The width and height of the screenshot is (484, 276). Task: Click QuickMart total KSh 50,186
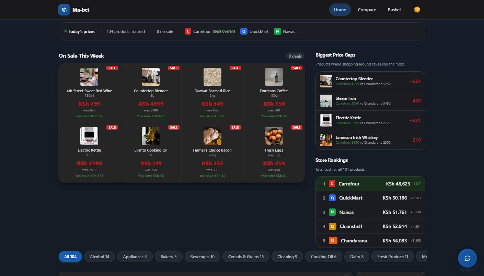coord(395,198)
